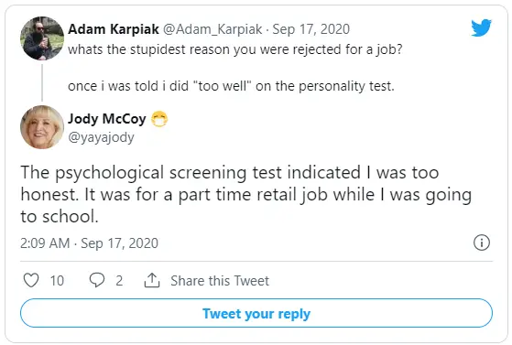The width and height of the screenshot is (512, 345).
Task: Click the Tweet your reply button
Action: [256, 313]
